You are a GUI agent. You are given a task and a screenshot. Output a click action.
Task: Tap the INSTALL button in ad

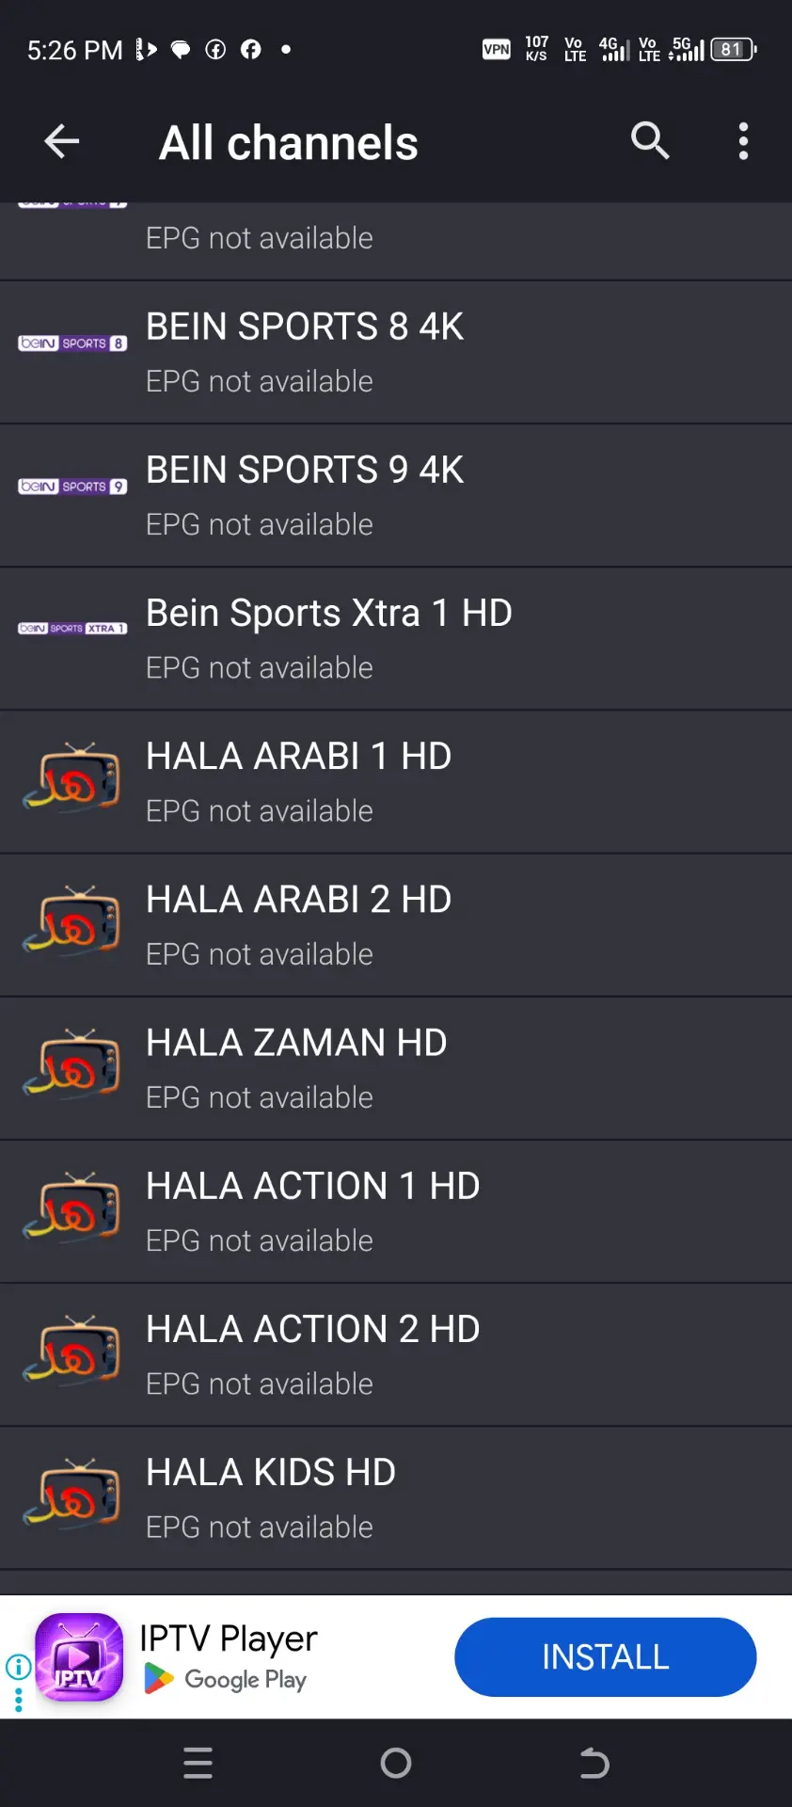click(605, 1656)
